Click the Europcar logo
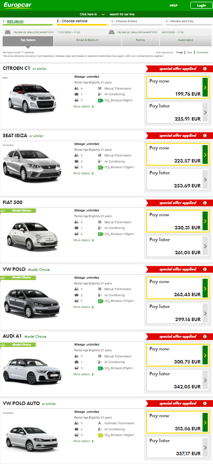 click(x=17, y=5)
